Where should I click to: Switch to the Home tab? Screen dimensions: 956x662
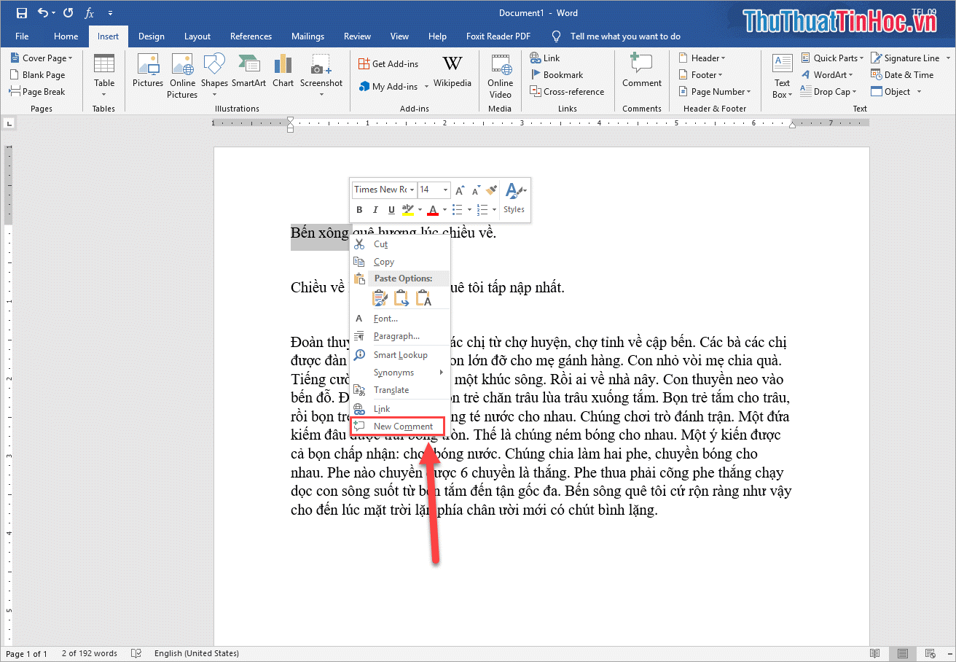click(66, 36)
